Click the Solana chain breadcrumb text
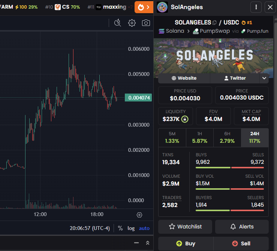 175,31
